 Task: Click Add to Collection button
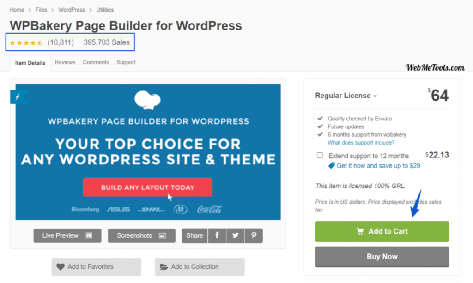click(x=200, y=267)
